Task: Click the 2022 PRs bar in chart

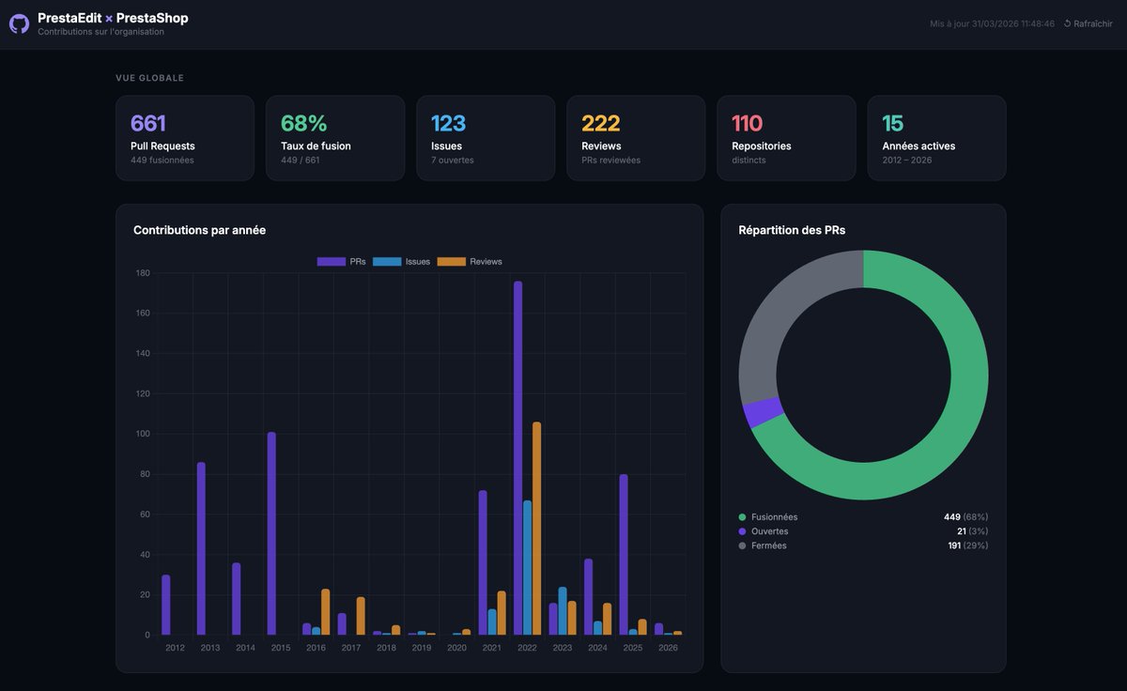Action: point(518,458)
